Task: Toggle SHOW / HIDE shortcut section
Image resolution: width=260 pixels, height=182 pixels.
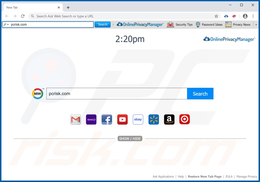Action: [130, 139]
